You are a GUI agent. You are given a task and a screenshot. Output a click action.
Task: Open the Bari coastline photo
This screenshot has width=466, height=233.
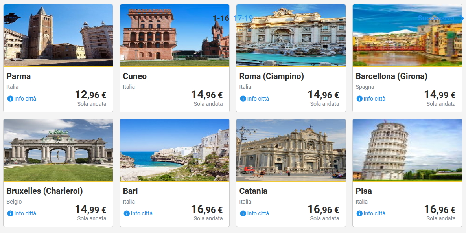(175, 150)
